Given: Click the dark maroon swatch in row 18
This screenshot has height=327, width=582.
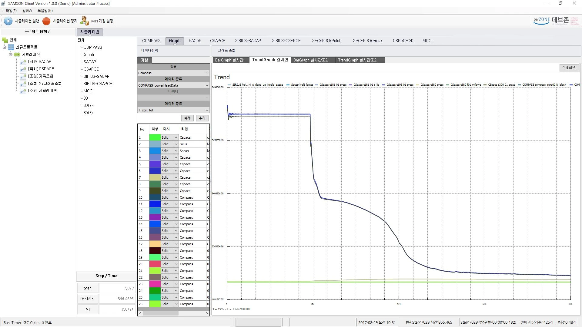Looking at the screenshot, I should click(155, 251).
